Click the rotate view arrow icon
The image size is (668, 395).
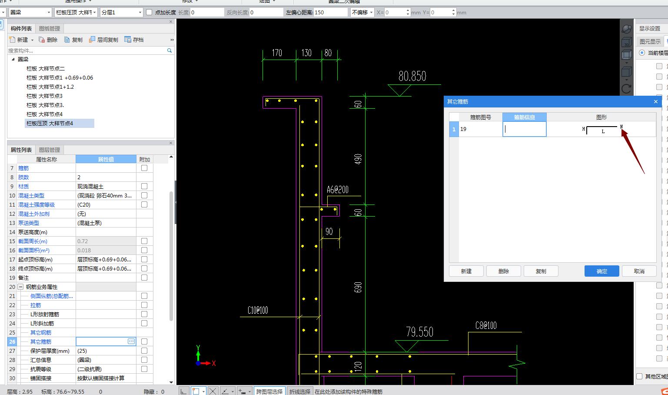click(626, 89)
